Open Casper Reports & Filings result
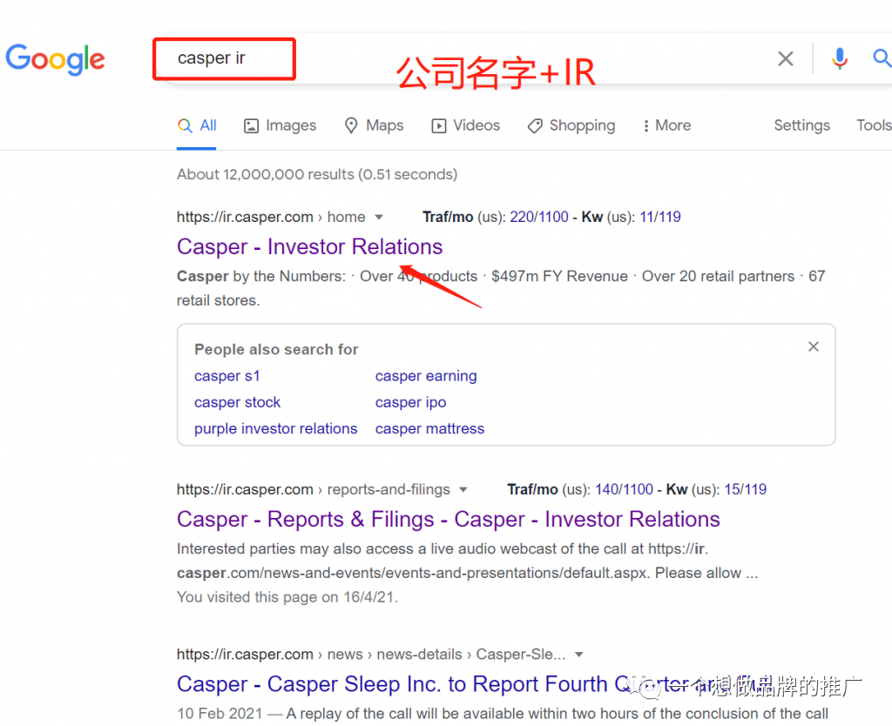 click(x=448, y=519)
